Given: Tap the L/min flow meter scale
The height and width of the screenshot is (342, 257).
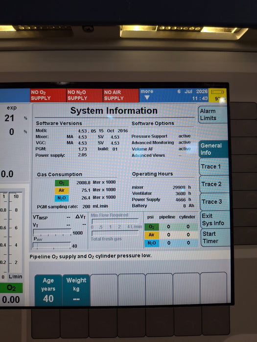Looking at the screenshot, I should (15, 232).
